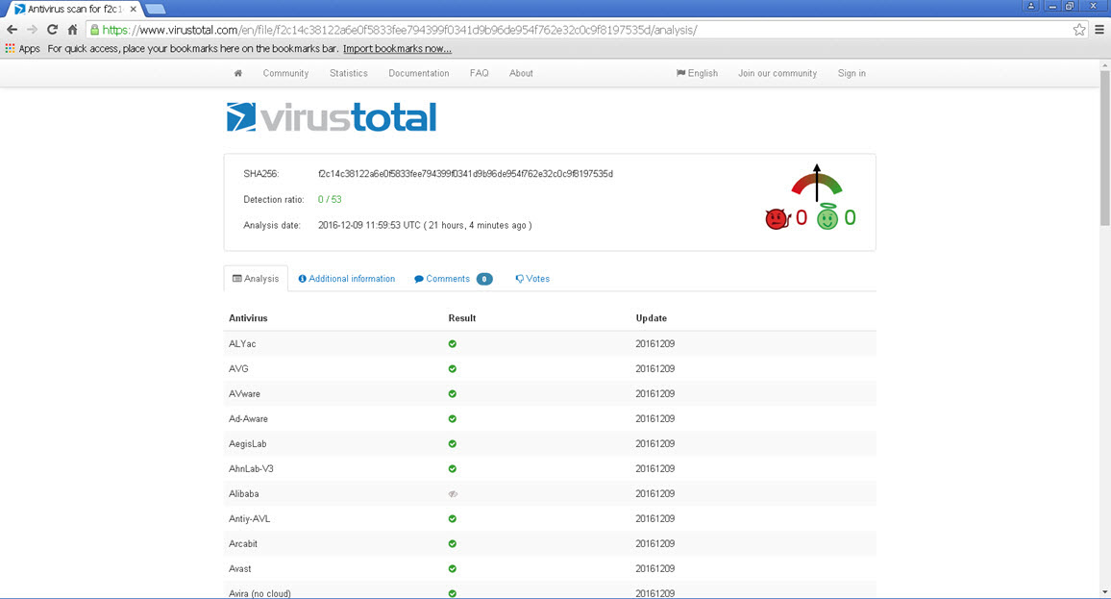The image size is (1111, 599).
Task: Click the green check result for ALYac
Action: (452, 344)
